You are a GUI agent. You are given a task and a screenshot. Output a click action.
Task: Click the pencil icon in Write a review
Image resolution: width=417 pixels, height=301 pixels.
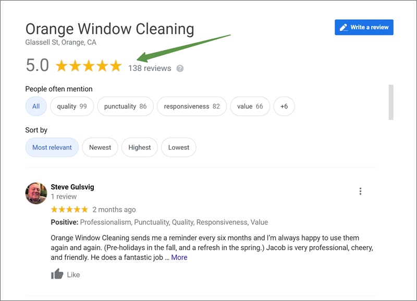point(344,28)
